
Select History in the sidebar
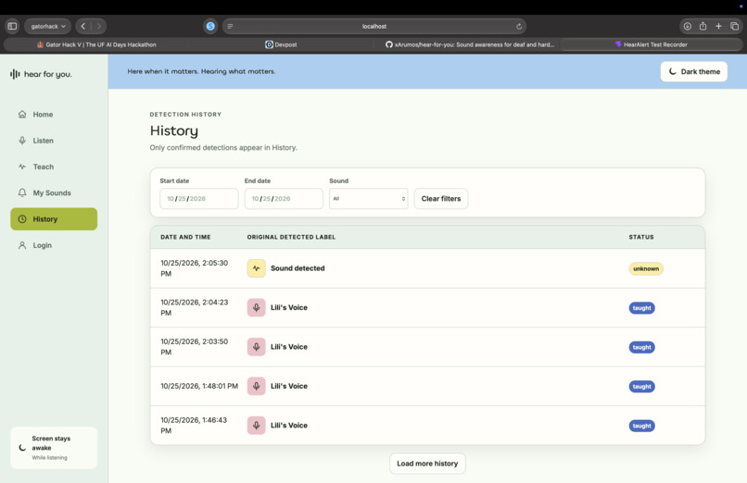tap(54, 219)
